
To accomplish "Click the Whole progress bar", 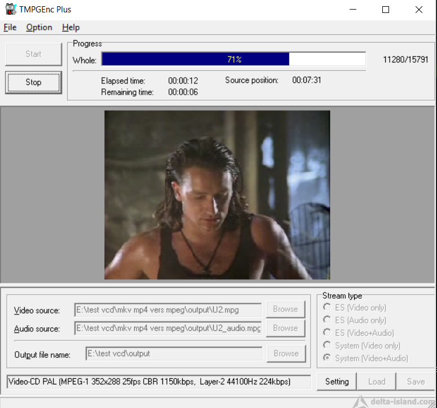I will pyautogui.click(x=233, y=59).
